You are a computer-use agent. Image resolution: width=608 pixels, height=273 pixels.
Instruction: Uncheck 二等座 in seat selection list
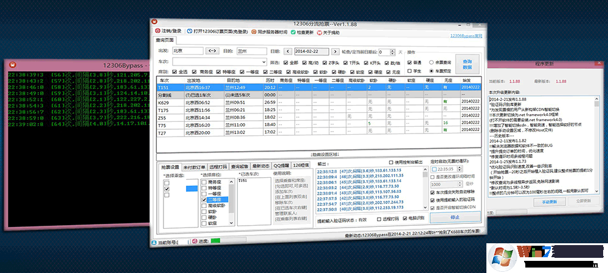204,199
